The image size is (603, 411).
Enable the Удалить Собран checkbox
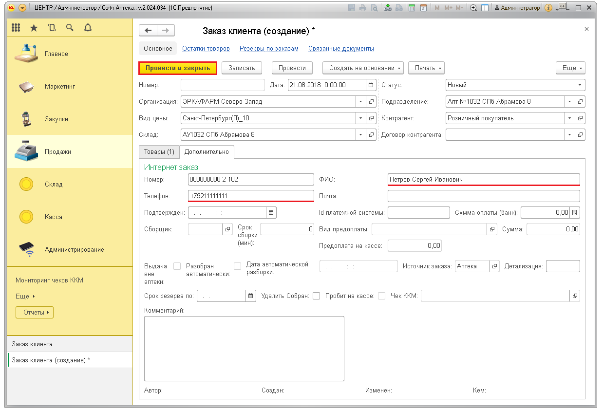(x=317, y=296)
